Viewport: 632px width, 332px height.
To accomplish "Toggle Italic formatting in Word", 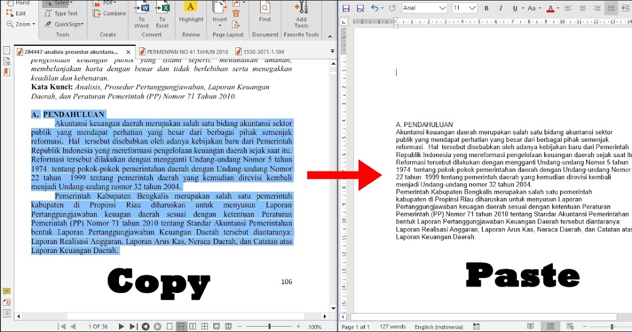I will point(500,8).
